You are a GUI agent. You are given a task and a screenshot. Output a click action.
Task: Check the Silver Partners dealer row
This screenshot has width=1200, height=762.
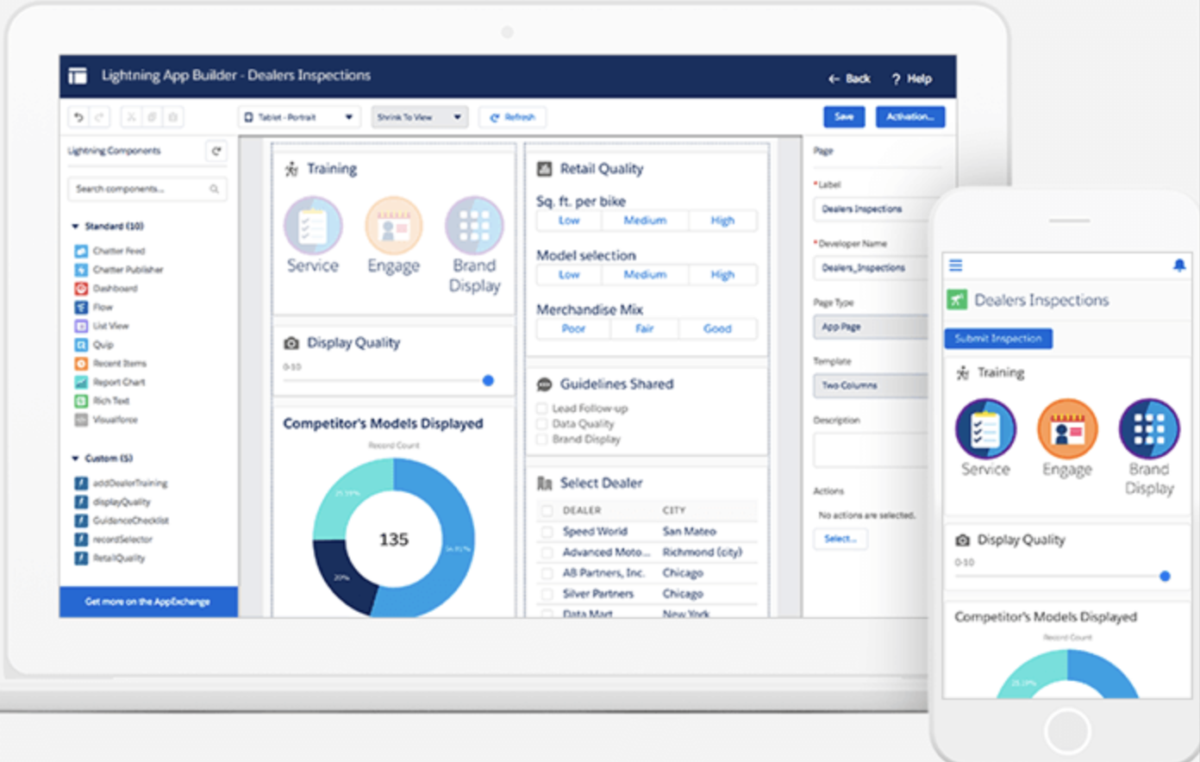[547, 594]
